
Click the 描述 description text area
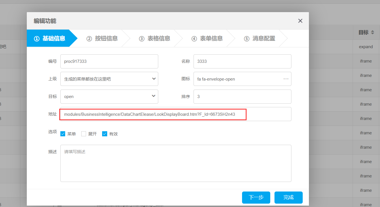click(175, 163)
